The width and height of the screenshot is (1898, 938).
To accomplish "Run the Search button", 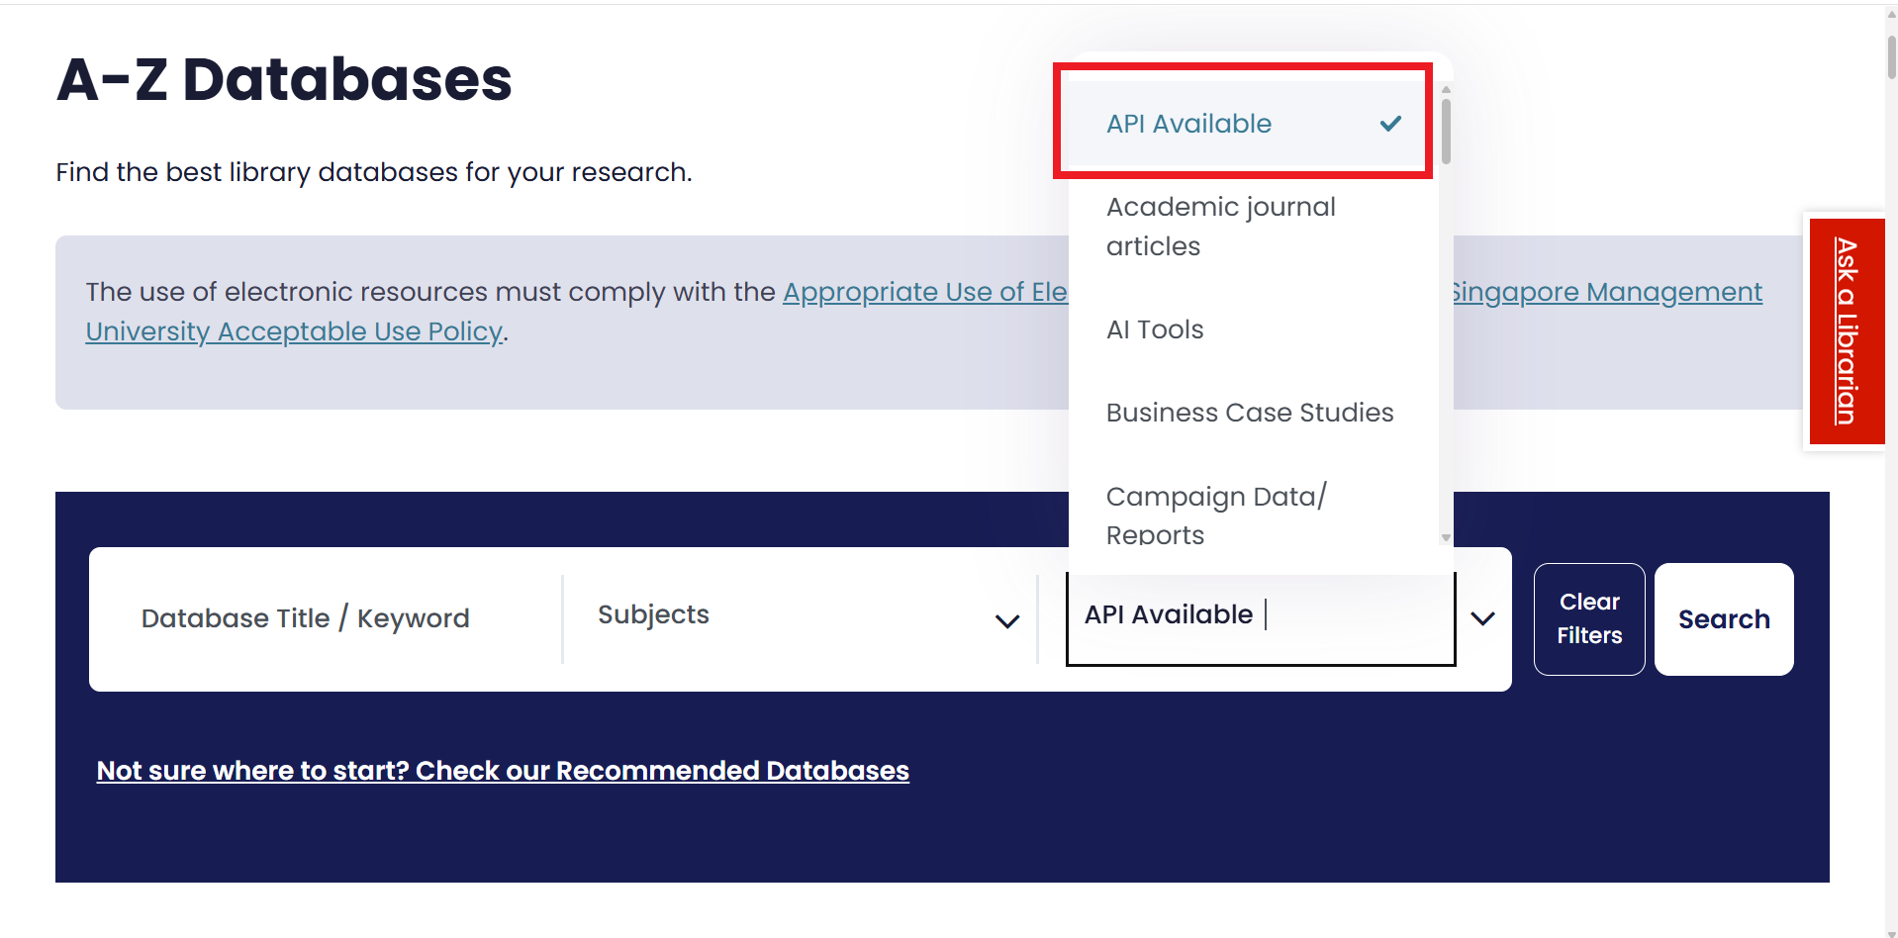I will (1724, 619).
